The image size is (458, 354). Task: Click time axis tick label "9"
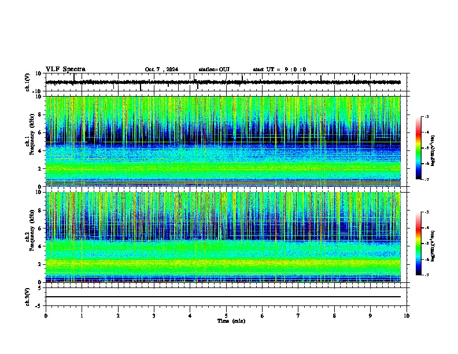[370, 316]
